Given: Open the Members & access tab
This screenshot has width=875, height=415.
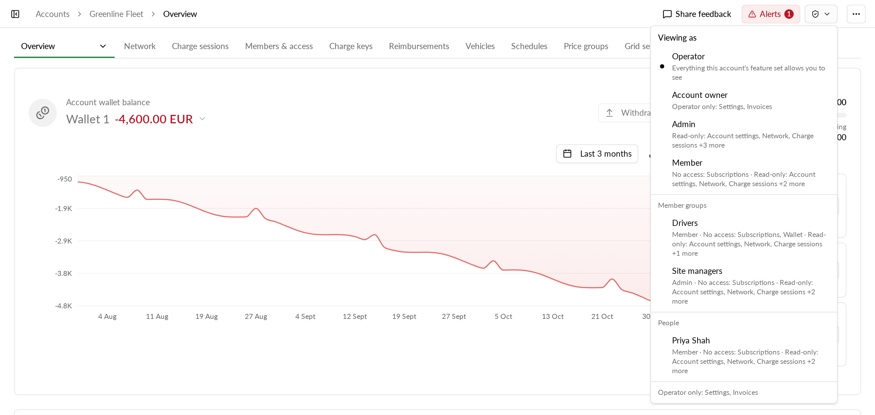Looking at the screenshot, I should [x=278, y=46].
